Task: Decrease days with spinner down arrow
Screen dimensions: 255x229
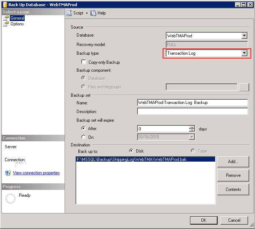Action: (192, 130)
